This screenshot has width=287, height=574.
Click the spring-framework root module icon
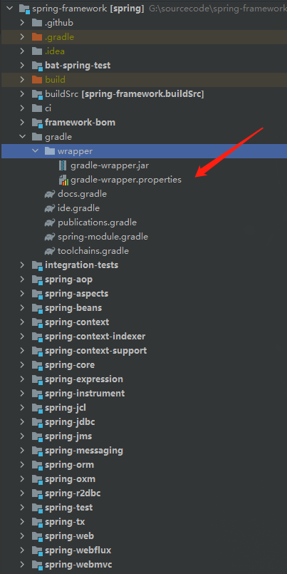pos(24,9)
